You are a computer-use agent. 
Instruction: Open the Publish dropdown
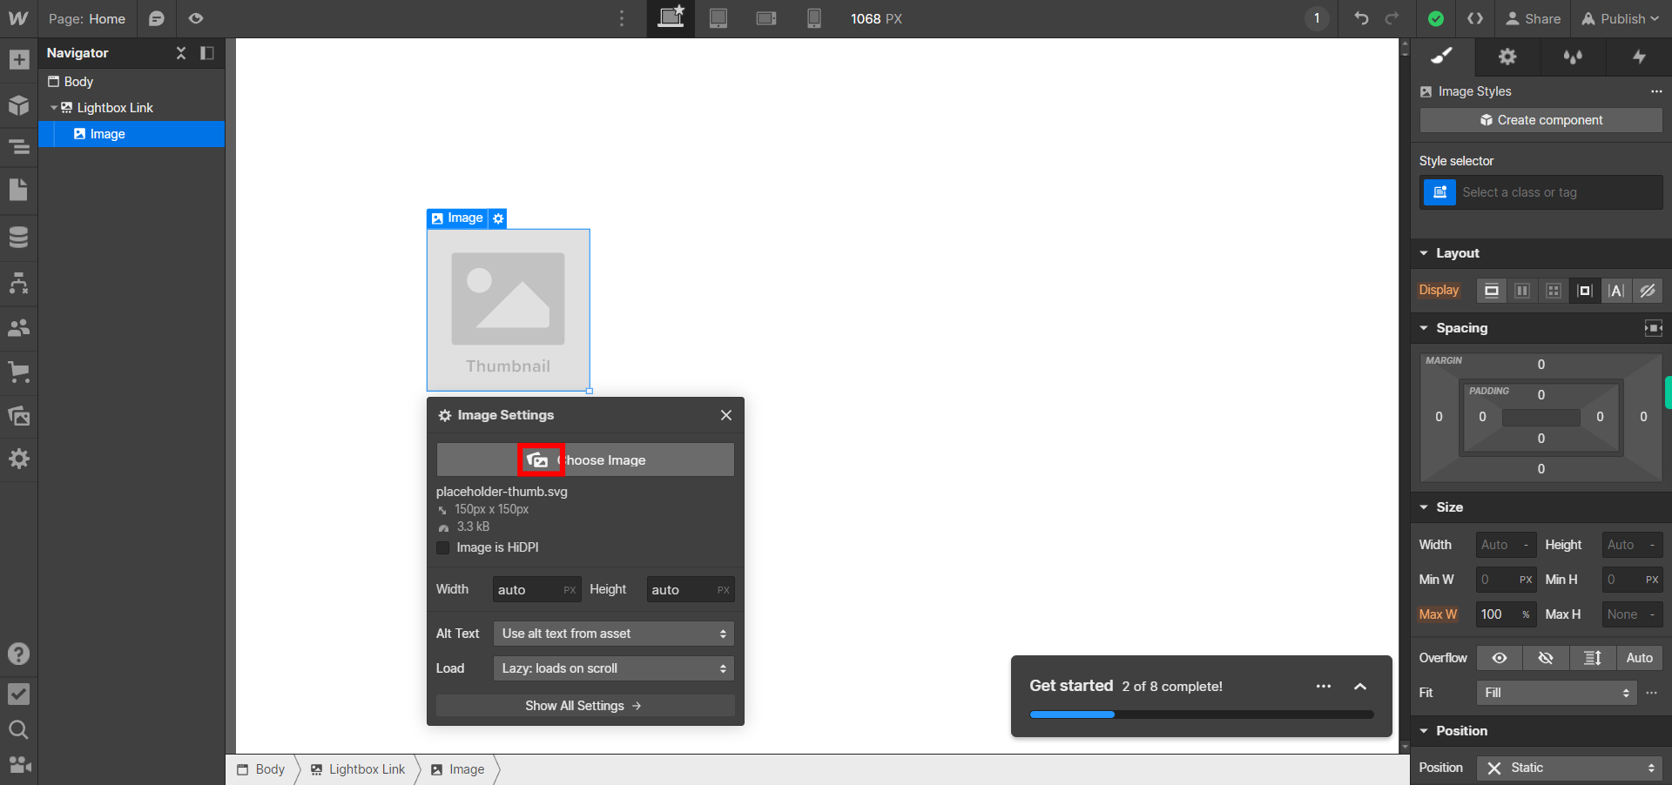click(x=1621, y=18)
